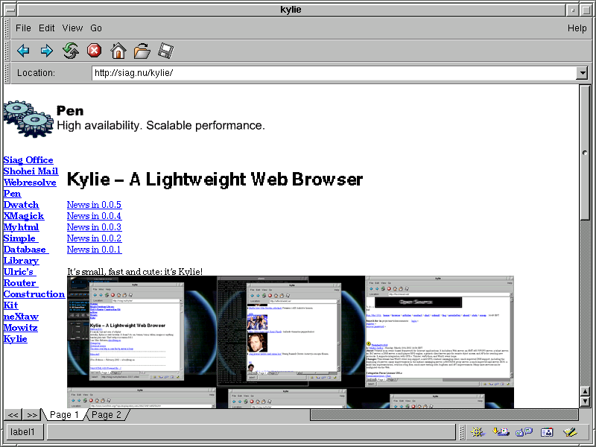Click the "Location:" label
This screenshot has height=447, width=596.
36,72
